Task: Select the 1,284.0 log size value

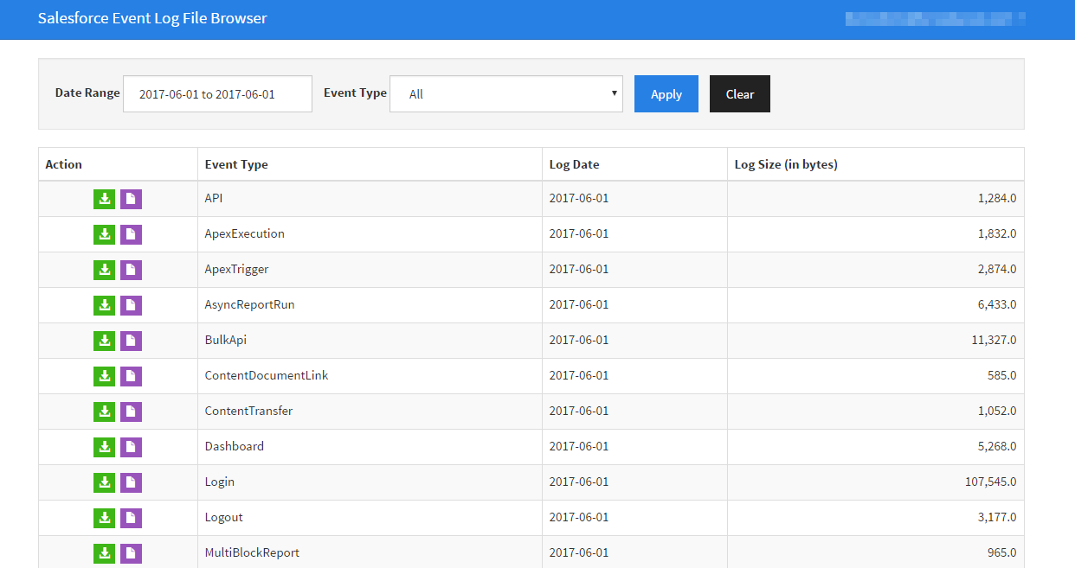Action: (x=997, y=198)
